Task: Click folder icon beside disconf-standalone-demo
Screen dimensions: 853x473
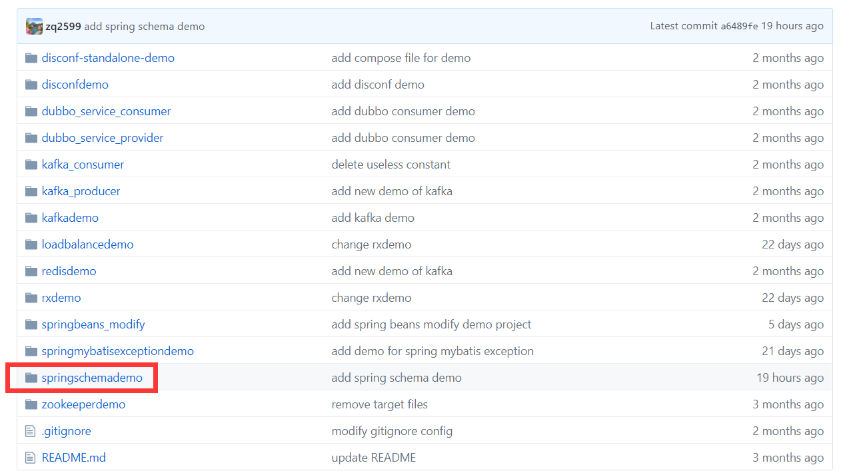Action: coord(31,58)
